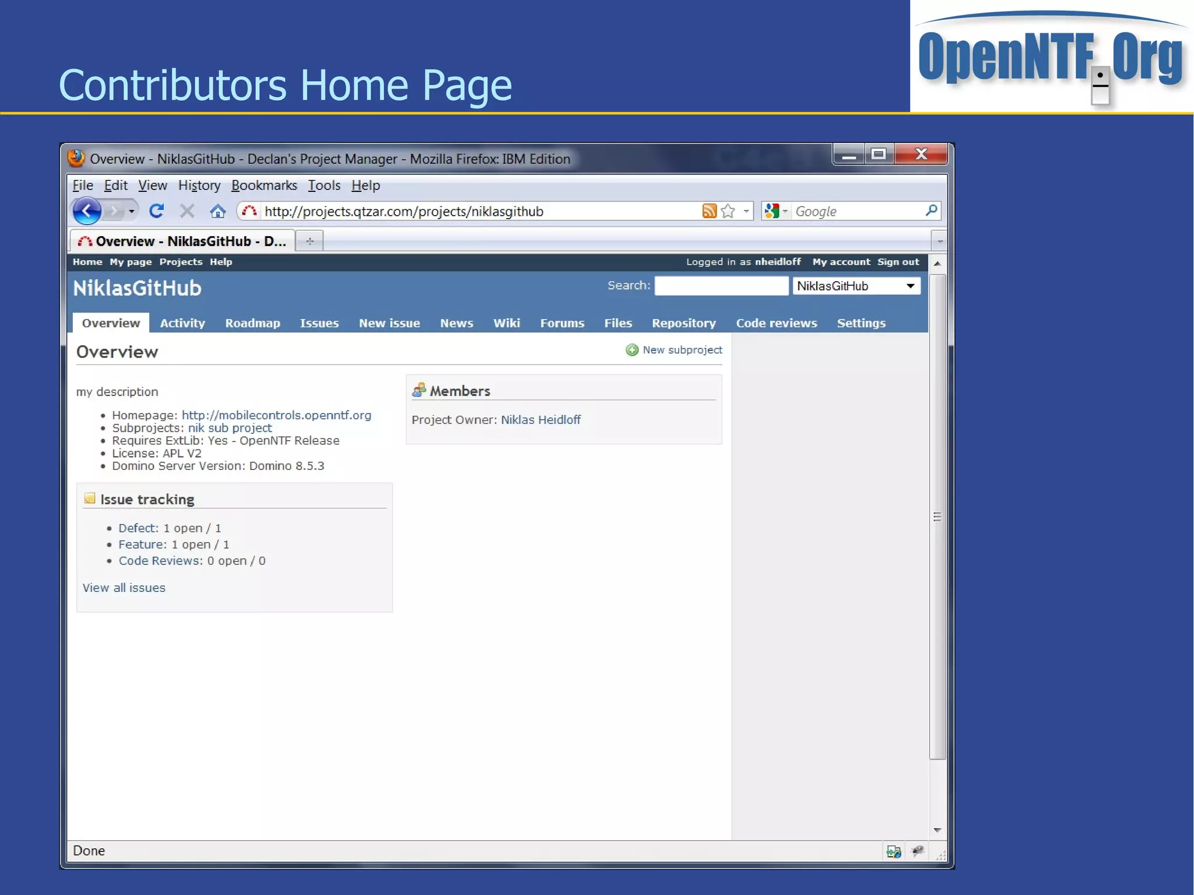The width and height of the screenshot is (1194, 895).
Task: Open the address bar history dropdown arrow
Action: (746, 211)
